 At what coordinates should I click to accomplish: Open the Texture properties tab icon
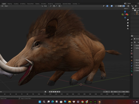click(131, 75)
